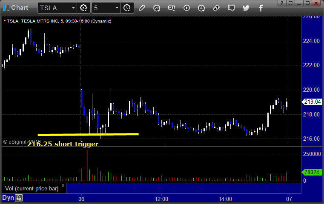Close the Vol study label

pyautogui.click(x=63, y=185)
